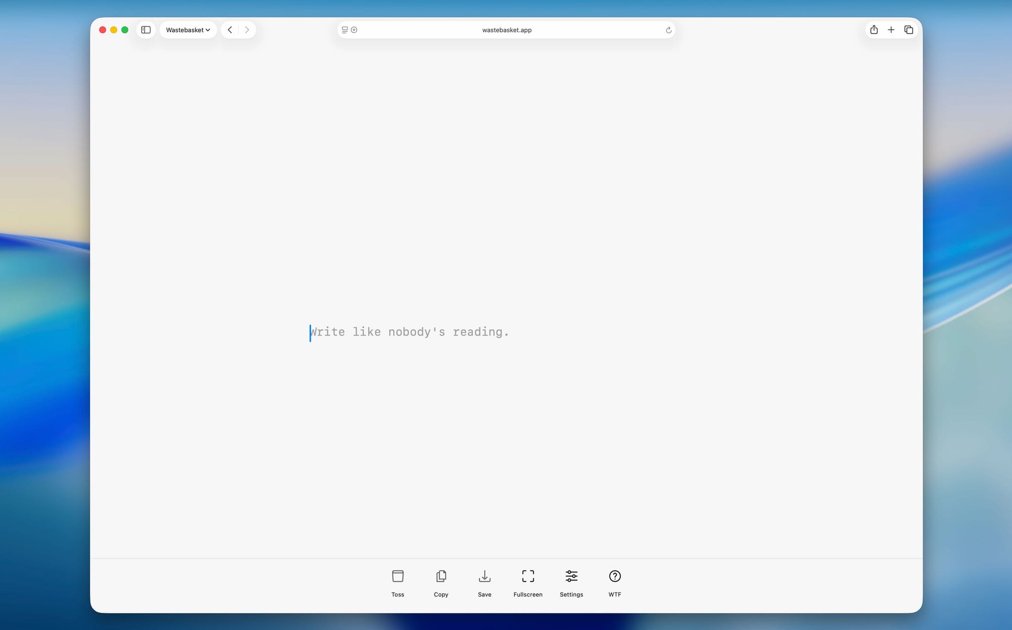Click the Copy icon
The image size is (1012, 630).
[441, 576]
